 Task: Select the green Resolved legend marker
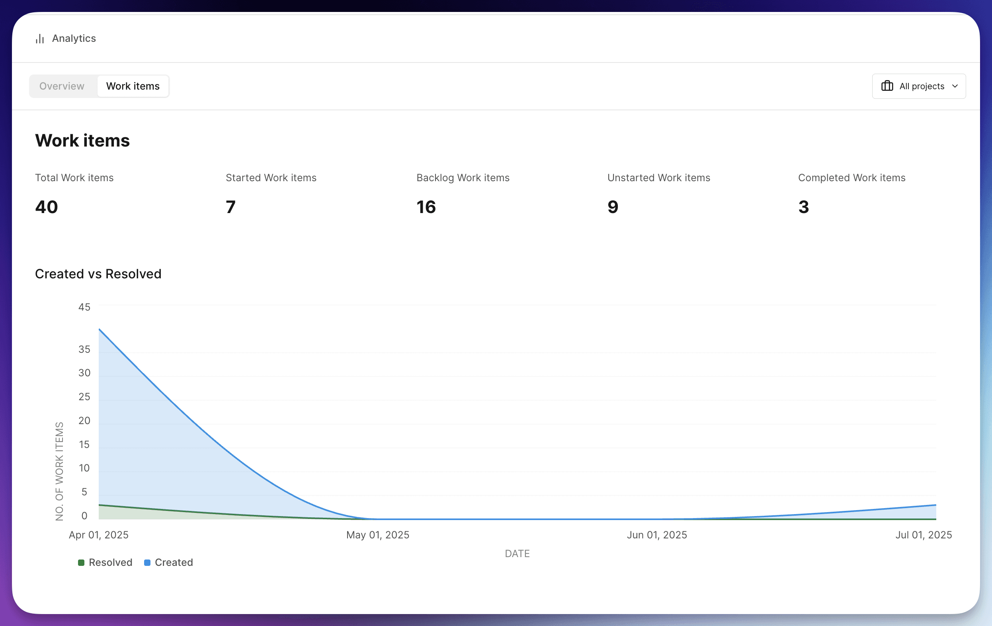pos(81,562)
